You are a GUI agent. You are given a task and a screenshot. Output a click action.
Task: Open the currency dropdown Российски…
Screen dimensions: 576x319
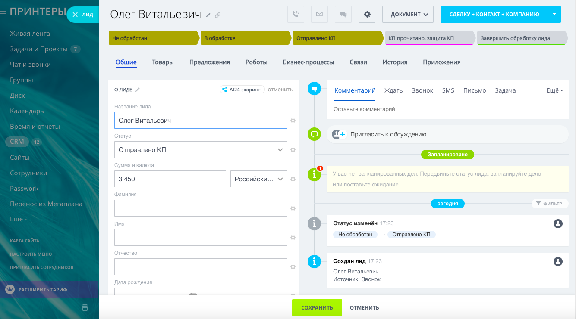tap(259, 179)
